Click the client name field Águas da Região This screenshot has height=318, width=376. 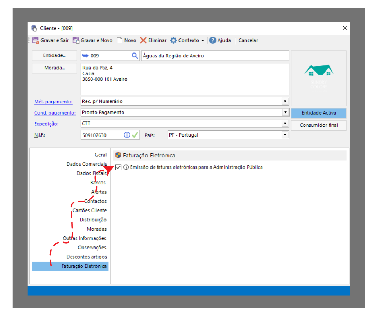[215, 56]
